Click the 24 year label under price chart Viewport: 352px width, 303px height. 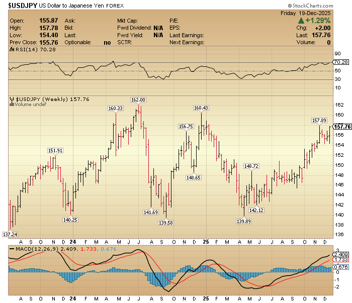tap(73, 242)
